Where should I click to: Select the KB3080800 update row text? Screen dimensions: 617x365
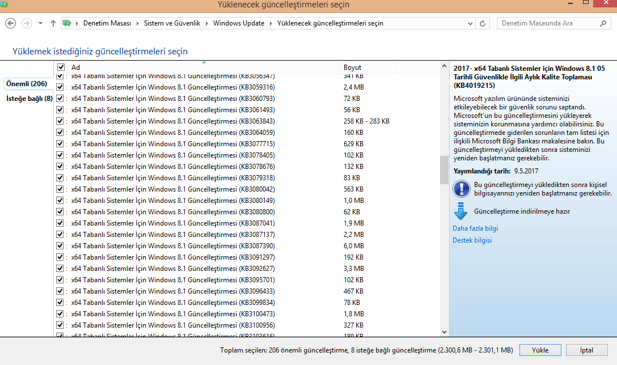(173, 211)
